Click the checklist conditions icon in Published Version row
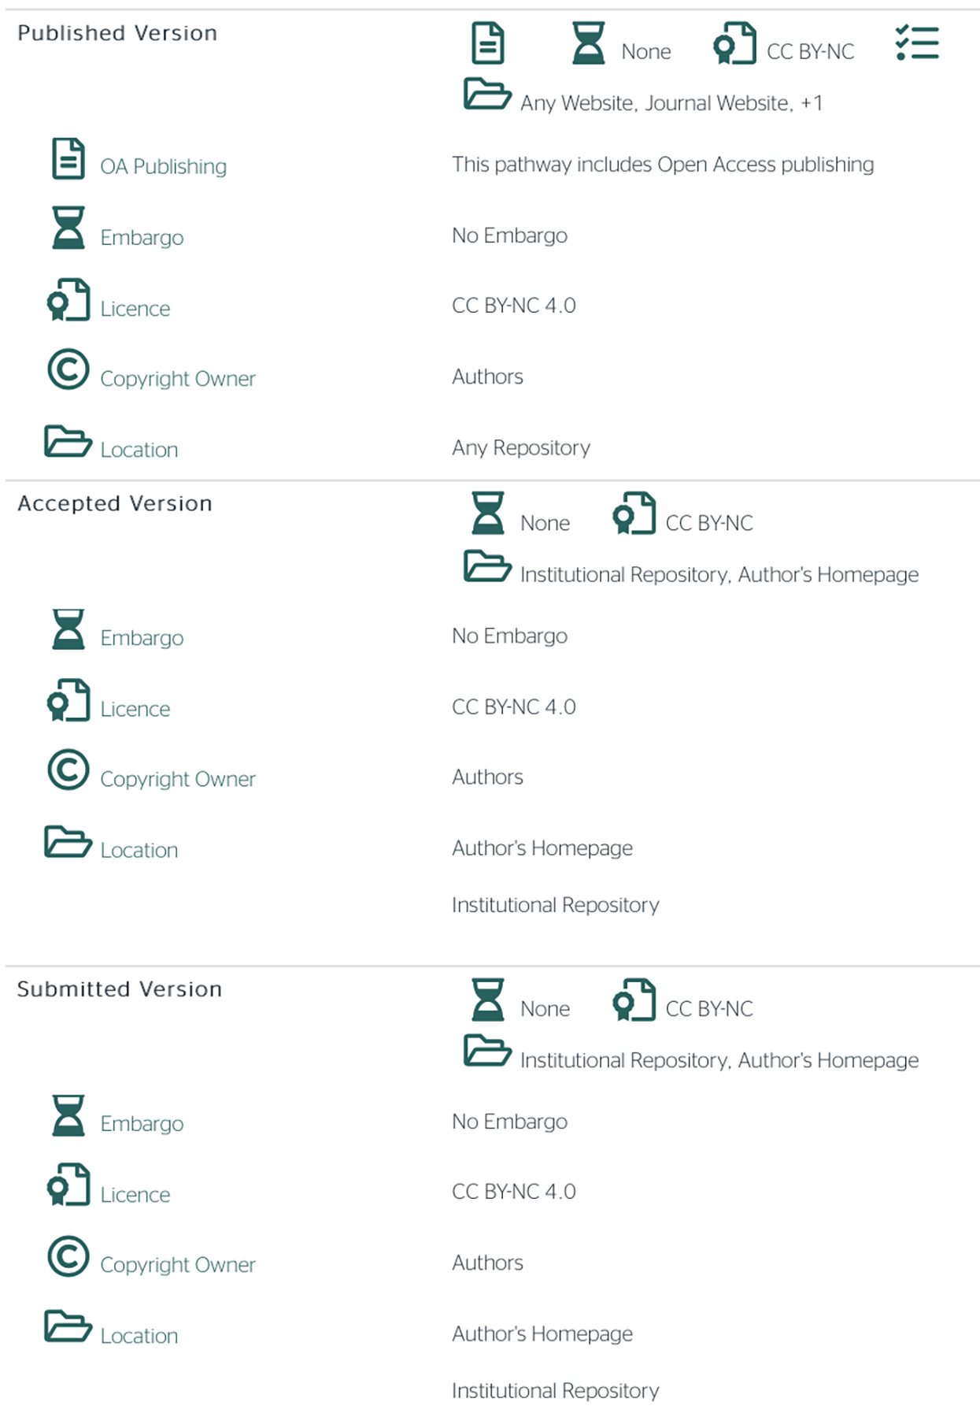The height and width of the screenshot is (1417, 980). [917, 43]
